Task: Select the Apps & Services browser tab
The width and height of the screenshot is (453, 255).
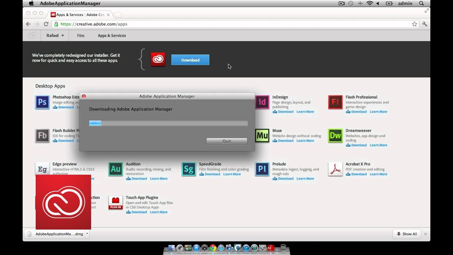Action: [x=81, y=15]
